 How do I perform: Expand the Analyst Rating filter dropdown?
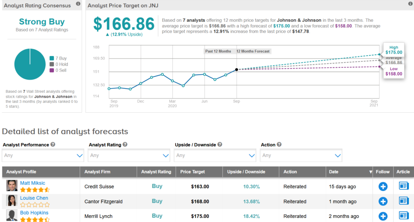pos(129,155)
